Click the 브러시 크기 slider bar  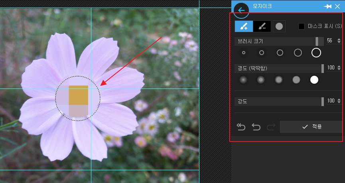tap(279, 41)
